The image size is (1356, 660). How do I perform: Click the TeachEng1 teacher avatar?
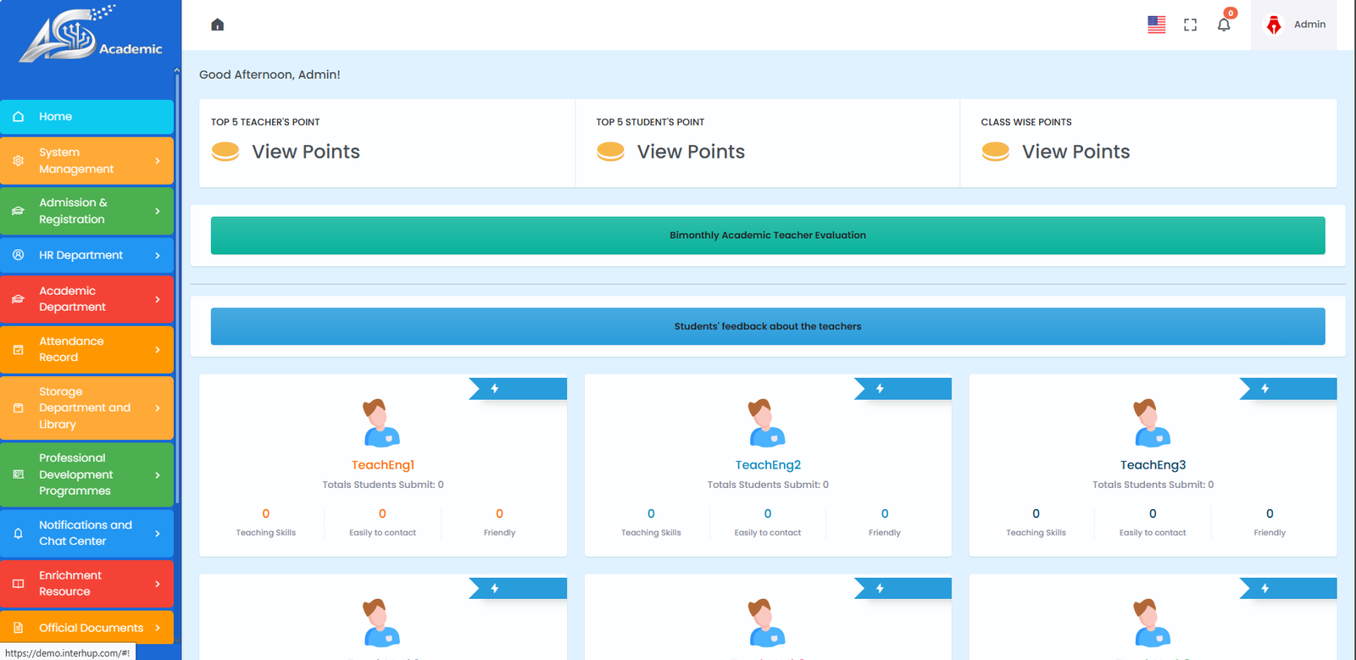click(382, 423)
